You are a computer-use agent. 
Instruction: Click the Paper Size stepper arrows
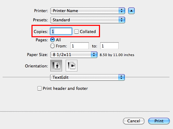94,54
